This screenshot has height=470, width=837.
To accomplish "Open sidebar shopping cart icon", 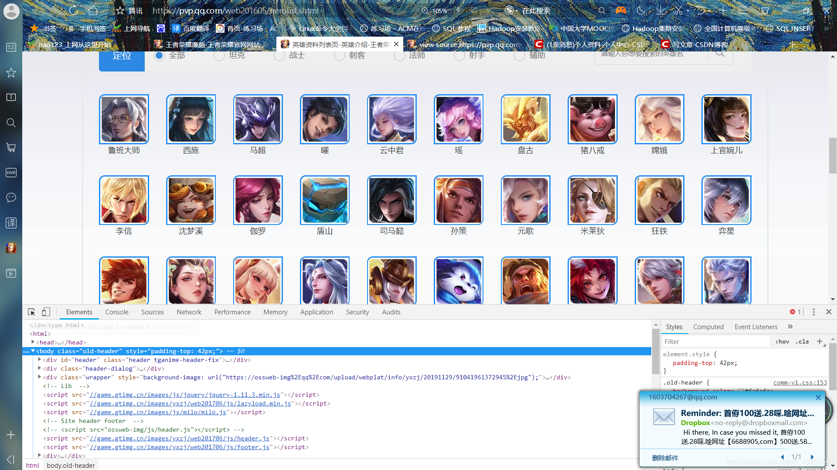I will point(11,147).
